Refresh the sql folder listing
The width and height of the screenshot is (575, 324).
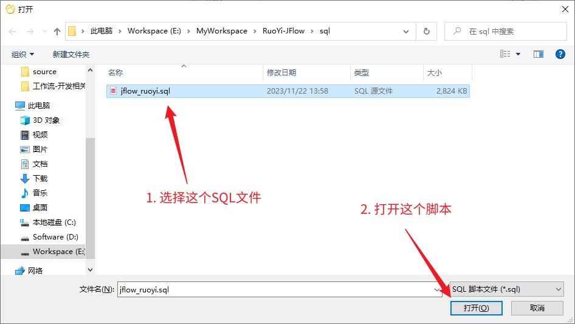coord(426,31)
